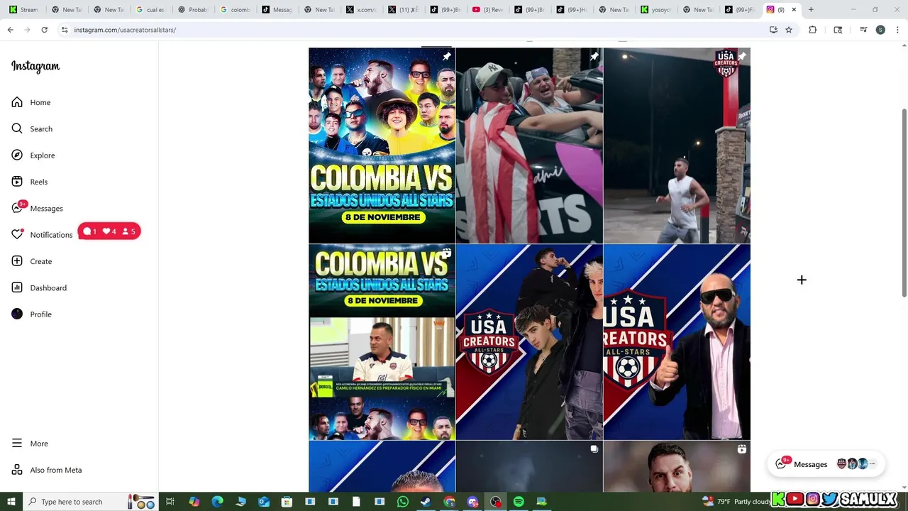This screenshot has height=511, width=908.
Task: Click reel icon on bearded man post
Action: point(741,449)
